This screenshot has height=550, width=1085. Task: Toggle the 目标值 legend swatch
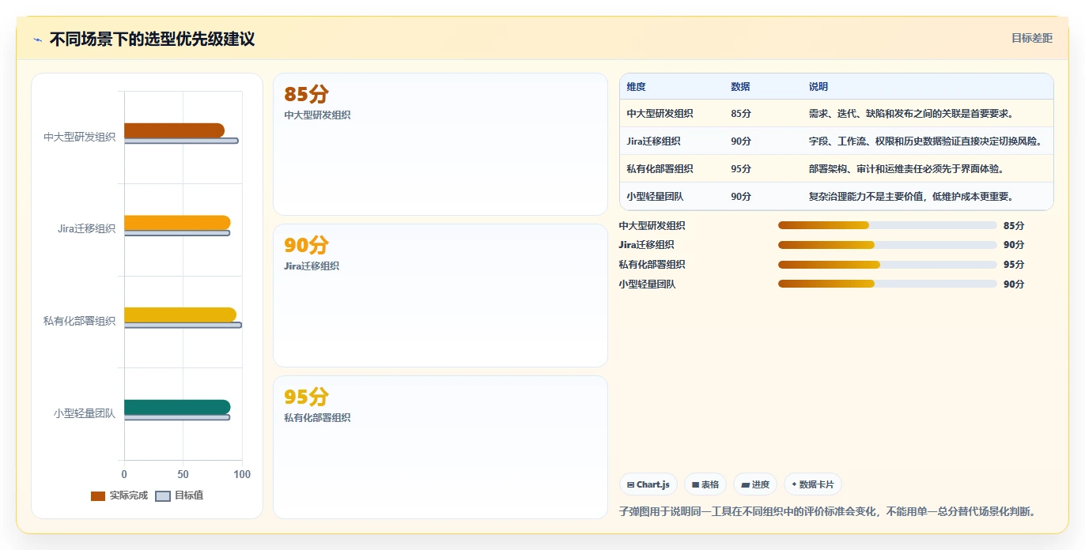163,496
